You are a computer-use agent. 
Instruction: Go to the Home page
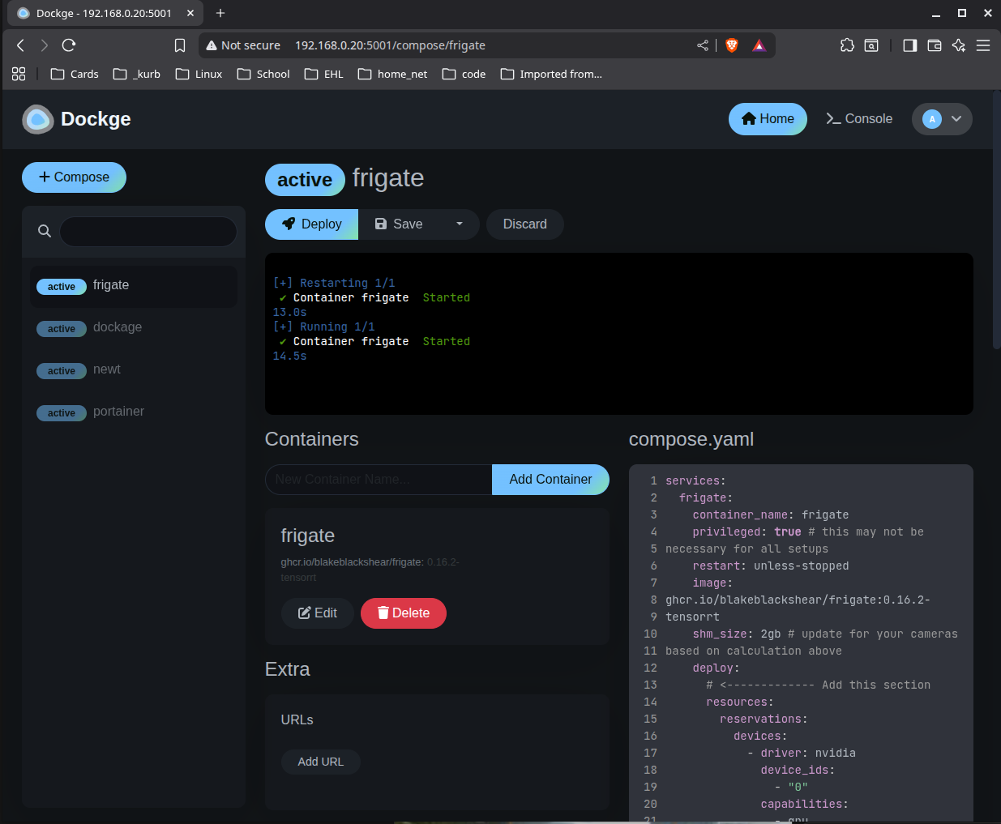[x=768, y=119]
